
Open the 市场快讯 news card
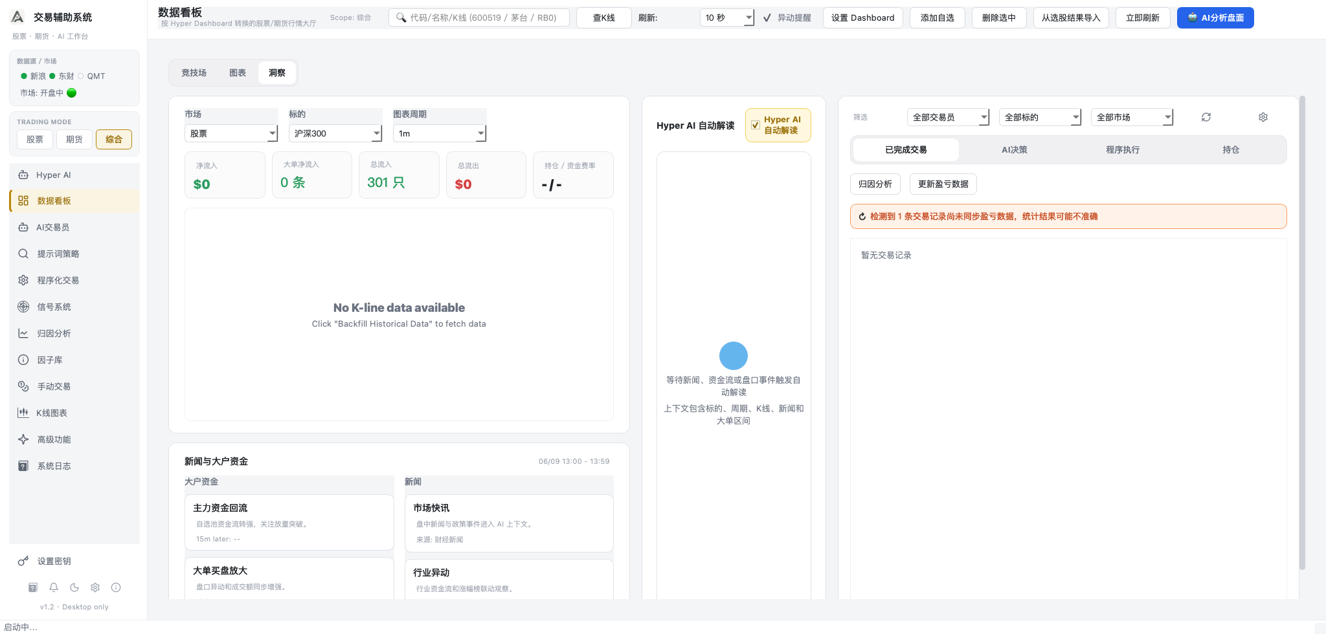coord(509,523)
